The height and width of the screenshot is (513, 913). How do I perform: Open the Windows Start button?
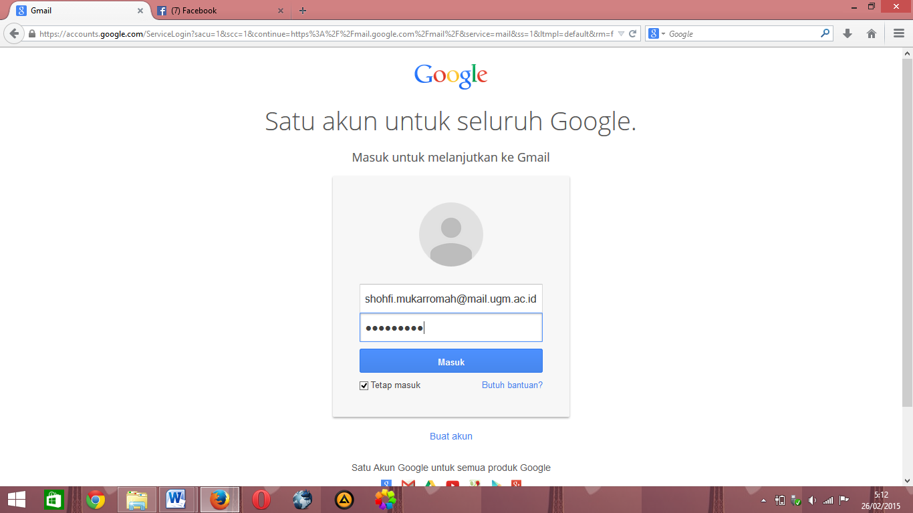pyautogui.click(x=17, y=500)
